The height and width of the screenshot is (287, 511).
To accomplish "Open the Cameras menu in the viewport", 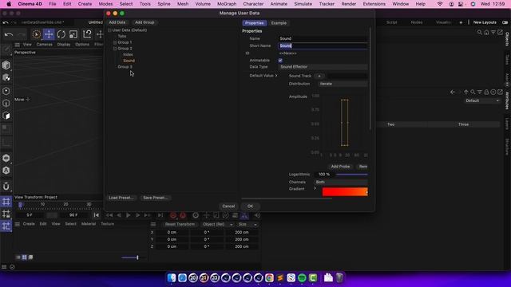I will tap(45, 45).
